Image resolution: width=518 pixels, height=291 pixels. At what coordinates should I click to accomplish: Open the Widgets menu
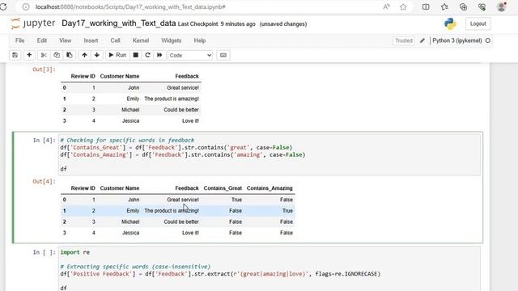[171, 40]
